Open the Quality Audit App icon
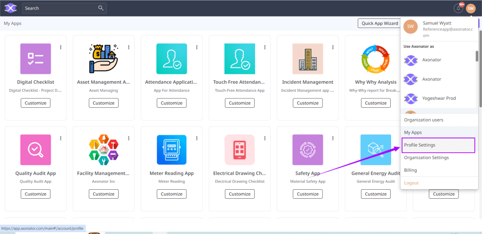The width and height of the screenshot is (482, 234). [35, 150]
